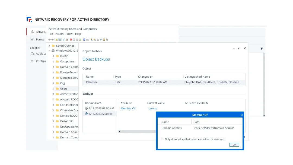Click the Forward arrow in the ADUC toolbar

(x=53, y=40)
